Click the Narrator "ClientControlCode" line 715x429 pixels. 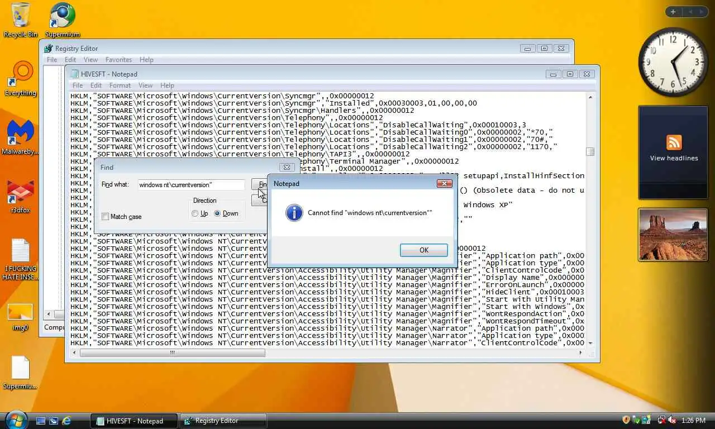(327, 342)
